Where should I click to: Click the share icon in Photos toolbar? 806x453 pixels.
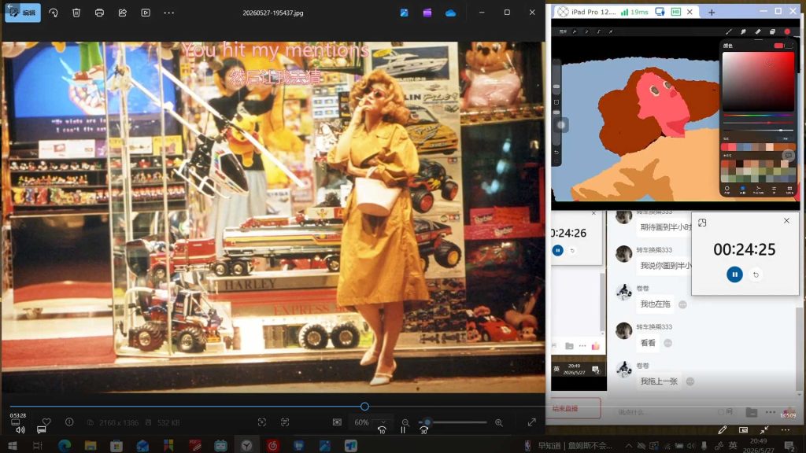(122, 13)
